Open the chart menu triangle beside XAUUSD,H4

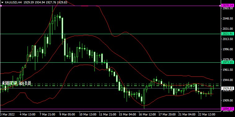click(x=2, y=2)
